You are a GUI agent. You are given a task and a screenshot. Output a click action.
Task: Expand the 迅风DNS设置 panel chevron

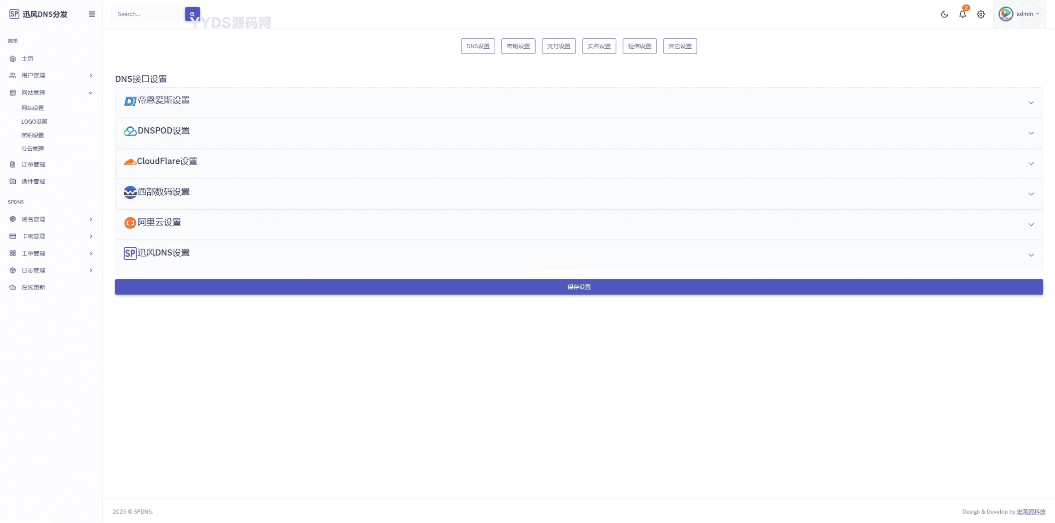[1031, 255]
